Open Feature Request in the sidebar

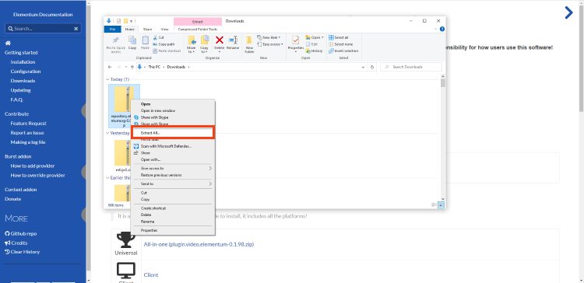pyautogui.click(x=28, y=124)
